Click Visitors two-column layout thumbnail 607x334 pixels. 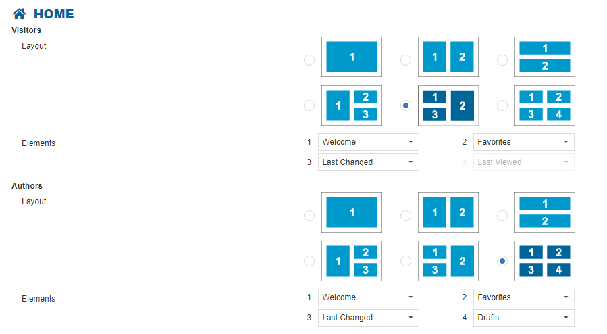pyautogui.click(x=448, y=57)
